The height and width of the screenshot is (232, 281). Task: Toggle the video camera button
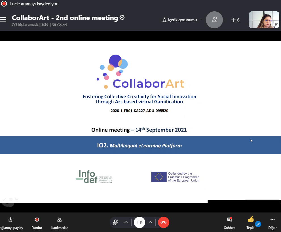pos(140,222)
